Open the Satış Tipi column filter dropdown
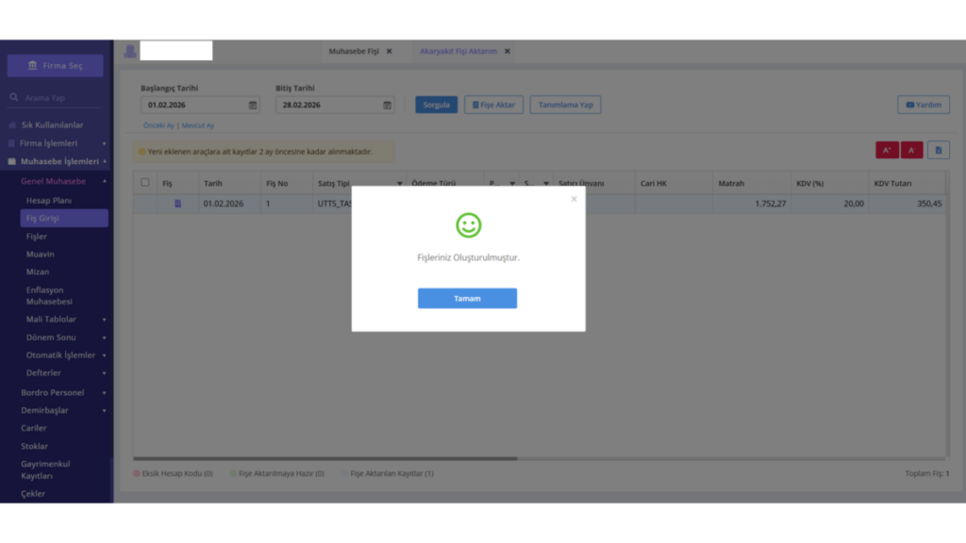 (399, 184)
